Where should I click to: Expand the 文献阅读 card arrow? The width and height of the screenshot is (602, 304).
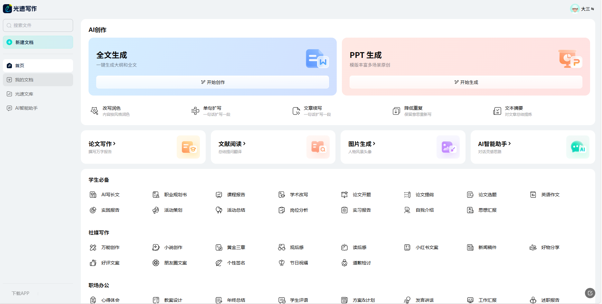[x=244, y=144]
